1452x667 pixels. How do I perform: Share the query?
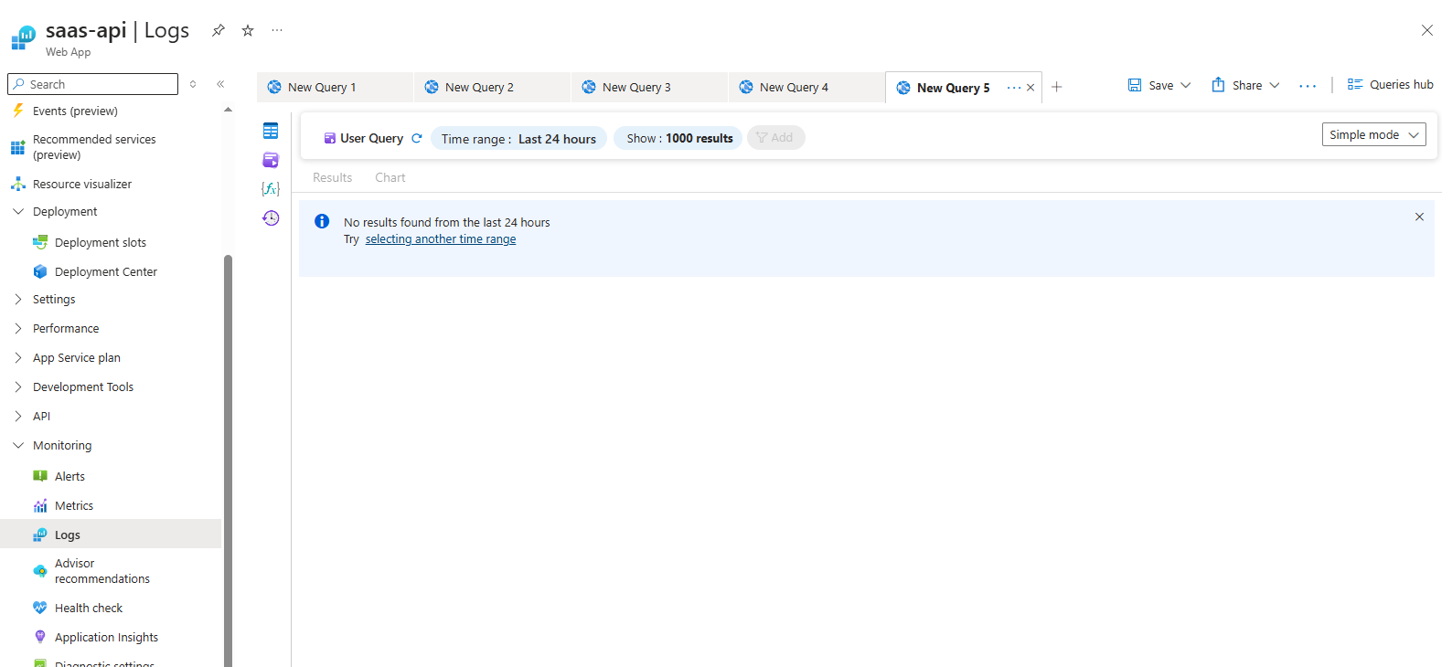pos(1236,85)
